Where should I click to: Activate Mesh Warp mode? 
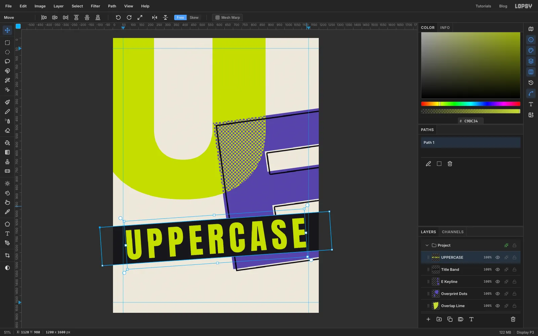(x=228, y=17)
